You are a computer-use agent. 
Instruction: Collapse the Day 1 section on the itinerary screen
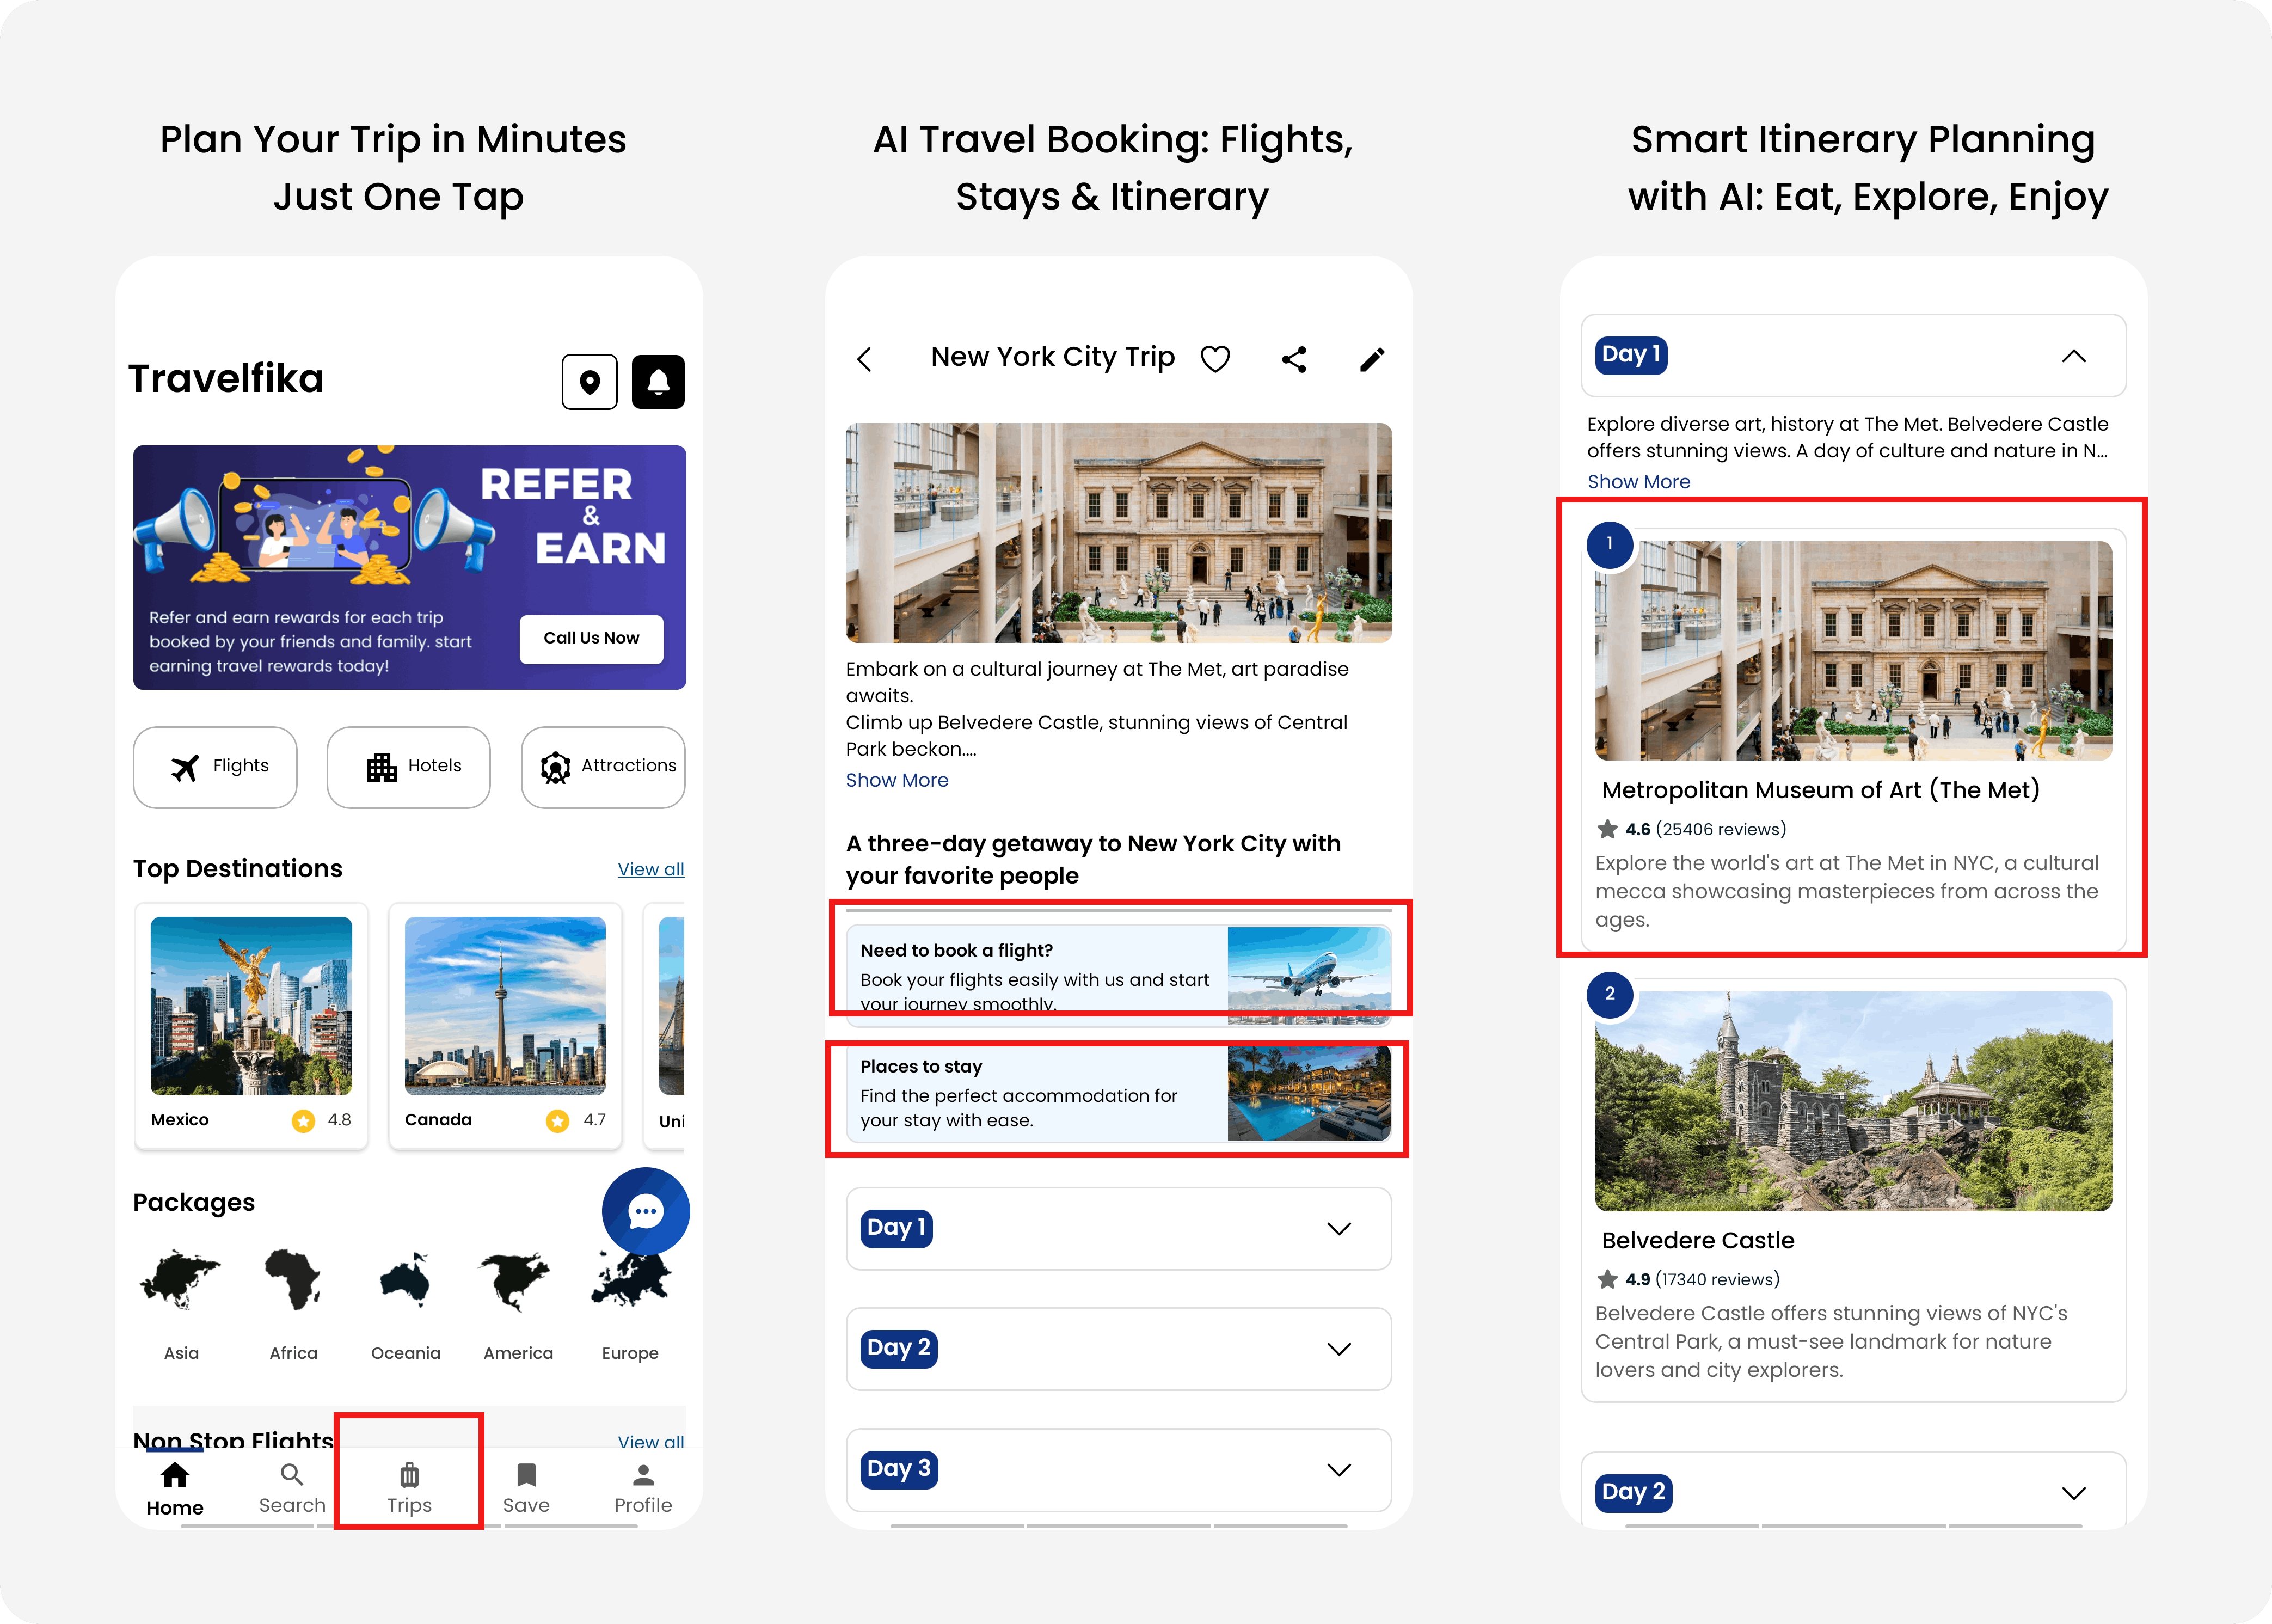coord(2074,356)
